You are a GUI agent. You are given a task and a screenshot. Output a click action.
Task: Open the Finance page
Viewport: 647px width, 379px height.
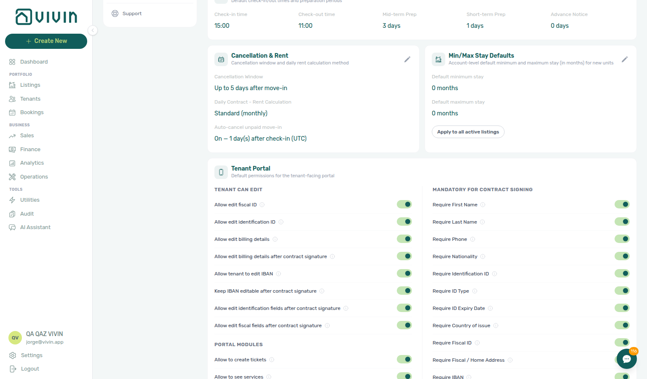[x=30, y=149]
